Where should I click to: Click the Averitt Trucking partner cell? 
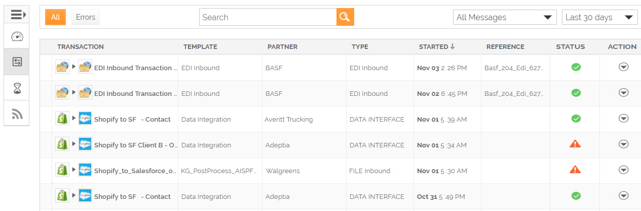(x=289, y=120)
